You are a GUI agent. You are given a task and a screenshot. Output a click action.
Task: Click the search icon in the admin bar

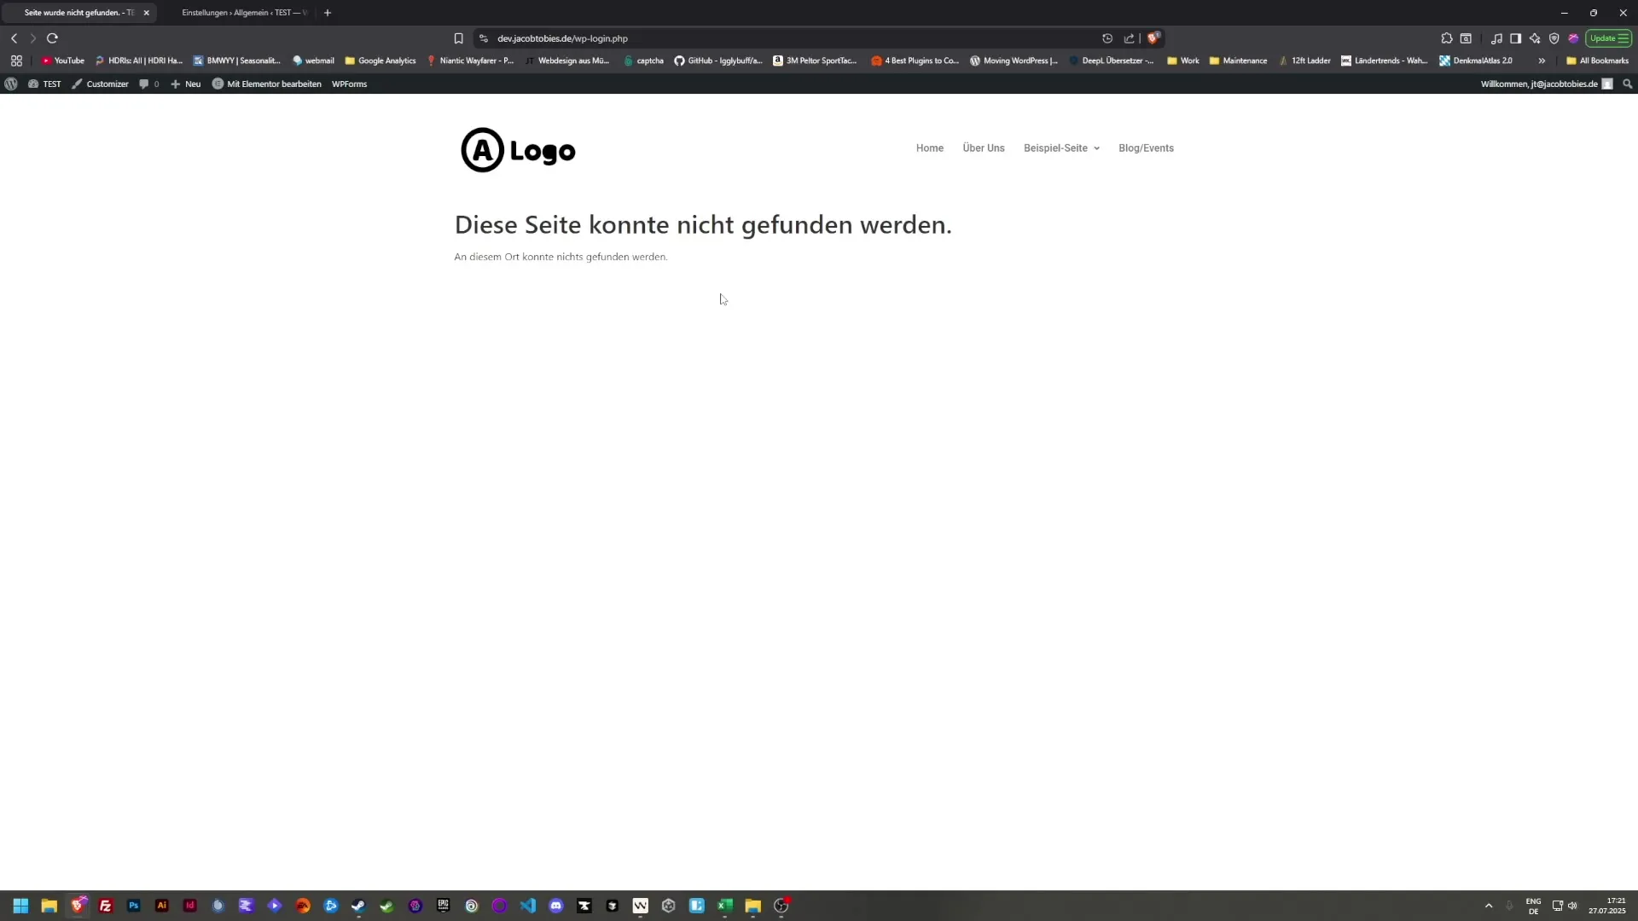tap(1627, 84)
